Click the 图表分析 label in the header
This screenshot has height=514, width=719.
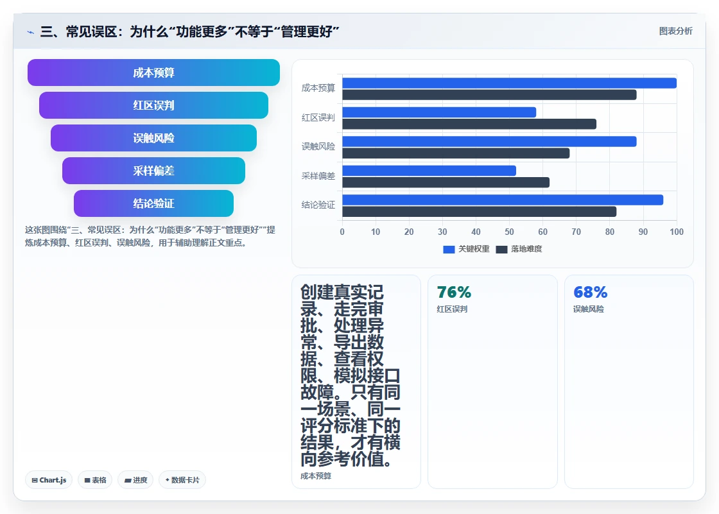pos(675,31)
